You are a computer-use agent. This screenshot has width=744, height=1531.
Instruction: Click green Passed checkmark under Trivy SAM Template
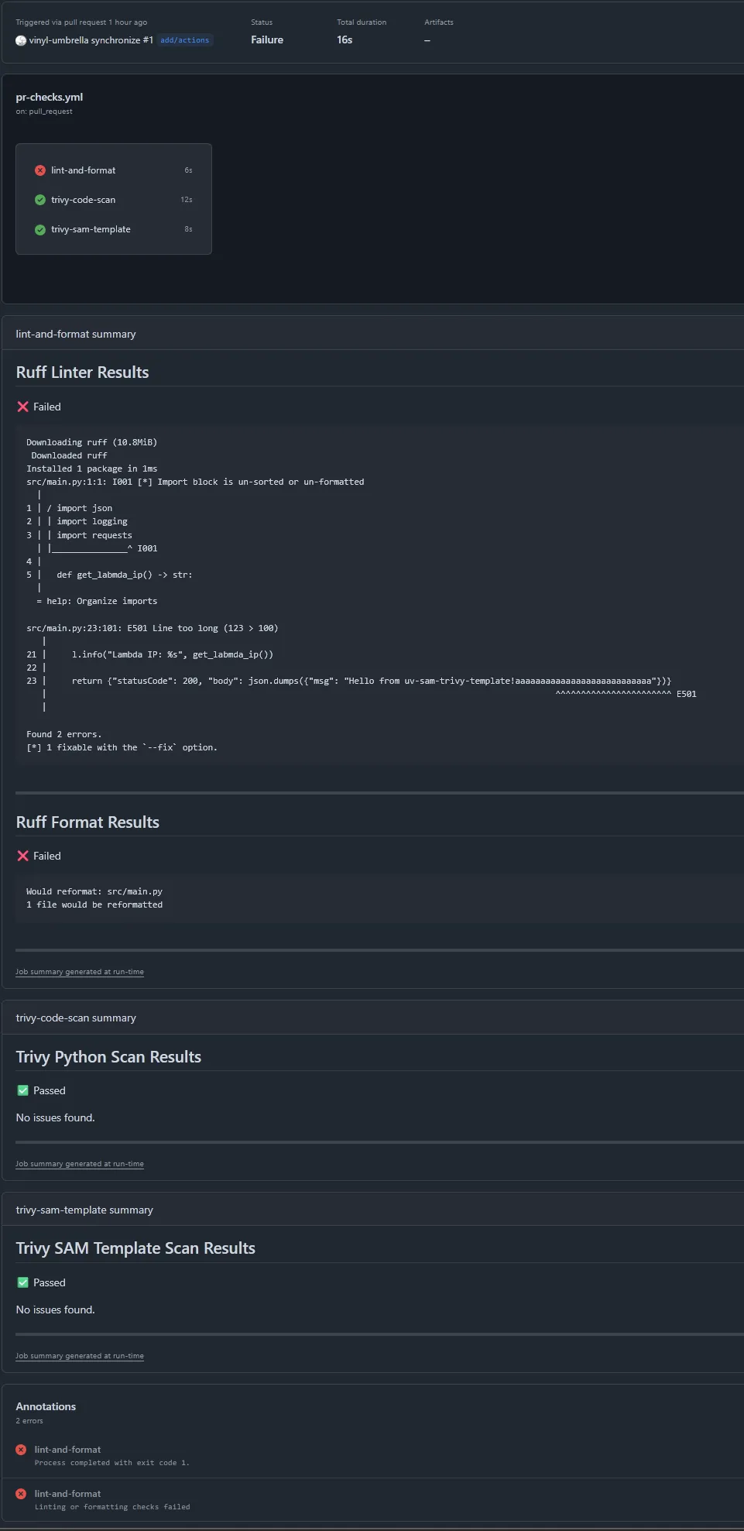click(23, 1282)
